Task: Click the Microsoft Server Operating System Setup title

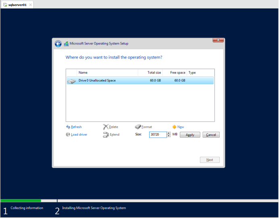Action: [x=99, y=44]
